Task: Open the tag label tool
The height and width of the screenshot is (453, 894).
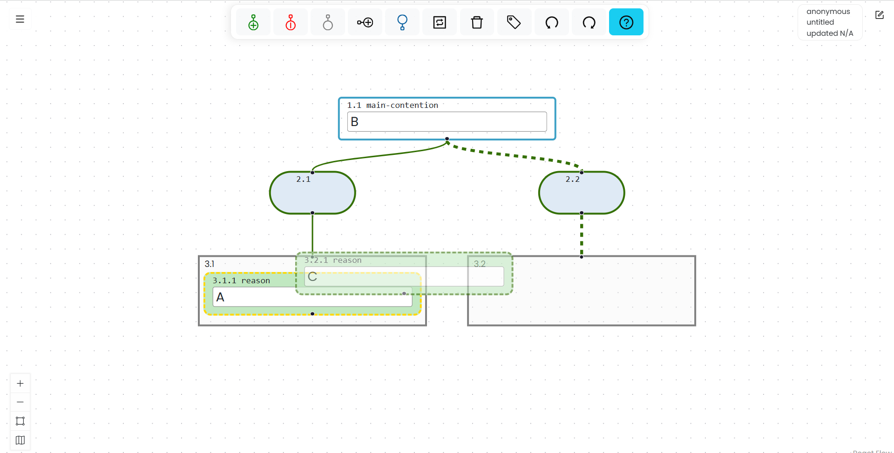Action: point(514,22)
